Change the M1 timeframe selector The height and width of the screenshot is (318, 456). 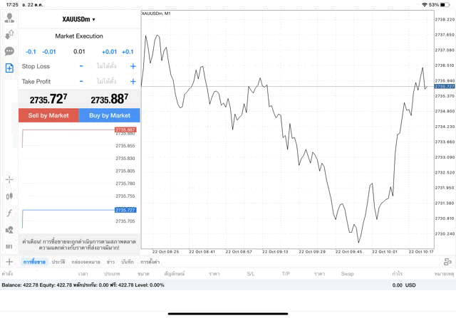pos(9,246)
